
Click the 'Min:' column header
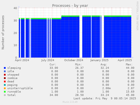[78, 65]
